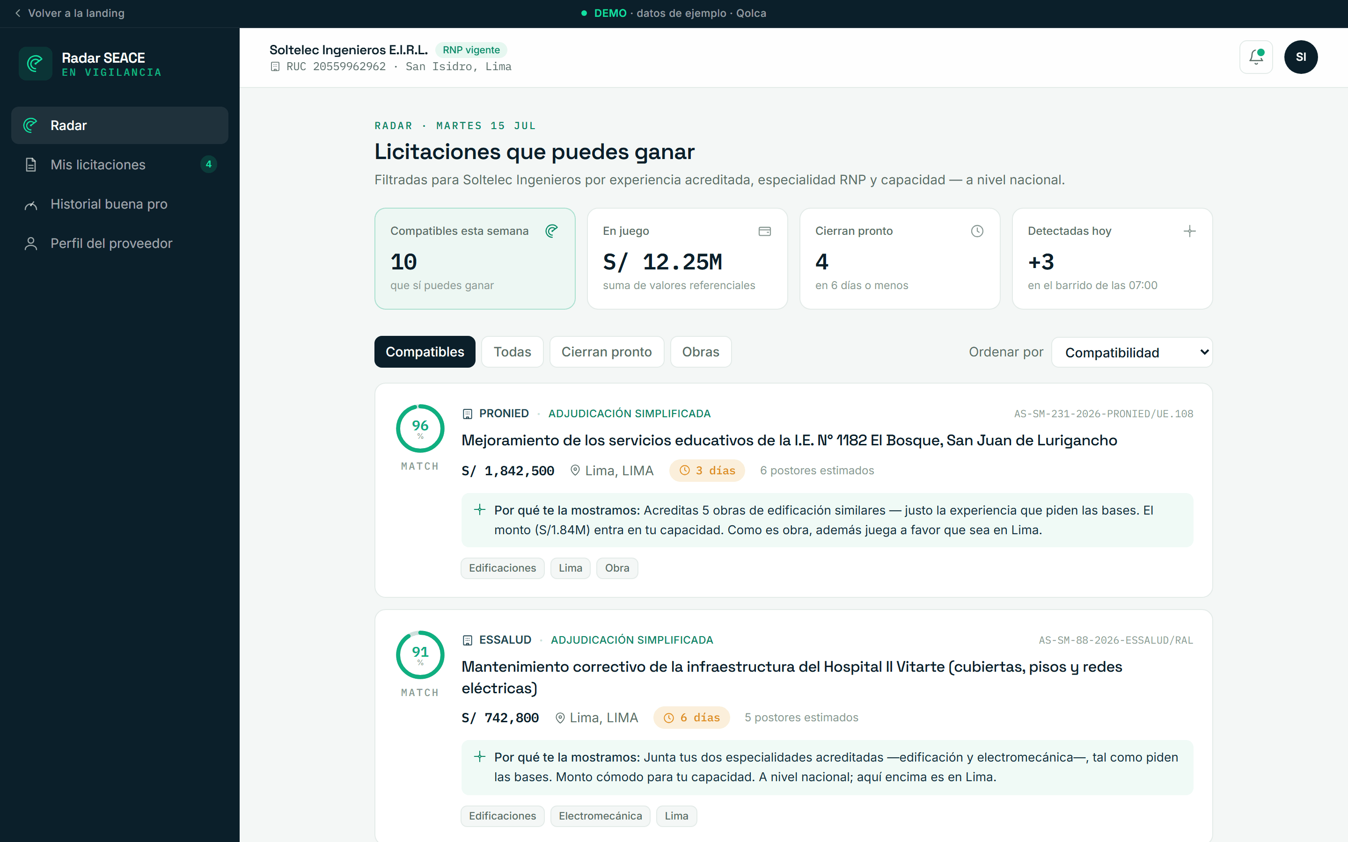Click the building icon beside ESSALUD
Image resolution: width=1348 pixels, height=842 pixels.
(x=467, y=640)
